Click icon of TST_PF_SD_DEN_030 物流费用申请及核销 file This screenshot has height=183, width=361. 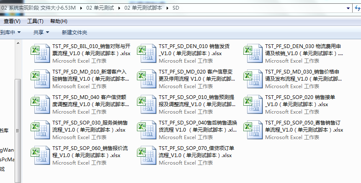[x=253, y=55]
